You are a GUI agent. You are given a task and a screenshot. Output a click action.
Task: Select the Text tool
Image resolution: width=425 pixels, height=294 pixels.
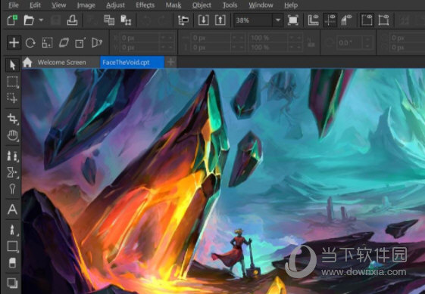[12, 209]
